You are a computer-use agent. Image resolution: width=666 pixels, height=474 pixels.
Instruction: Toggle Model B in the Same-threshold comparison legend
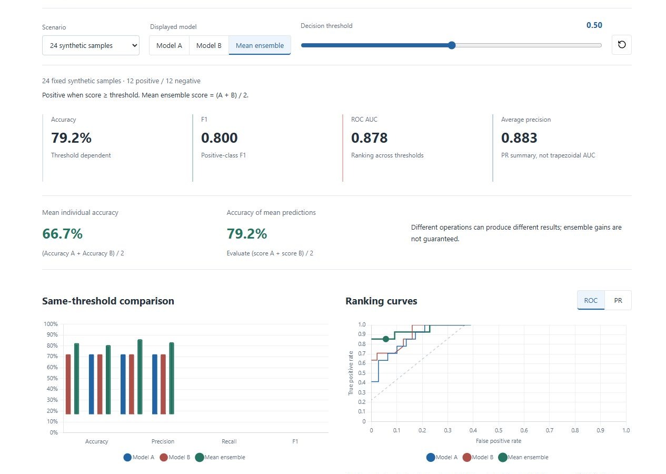pyautogui.click(x=175, y=457)
